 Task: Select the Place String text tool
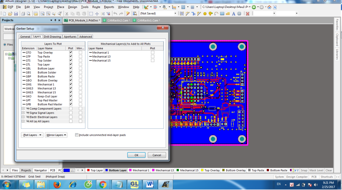point(233,13)
